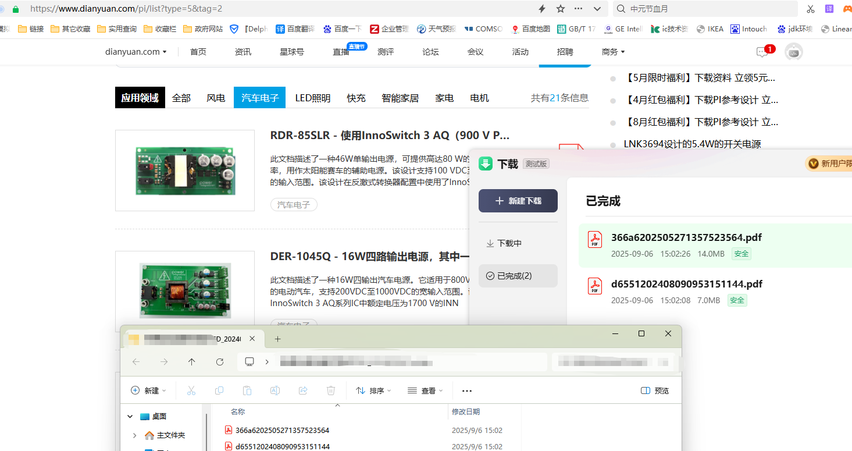Collapse the 桌面 tree node in File Explorer
The width and height of the screenshot is (852, 451).
pyautogui.click(x=129, y=416)
